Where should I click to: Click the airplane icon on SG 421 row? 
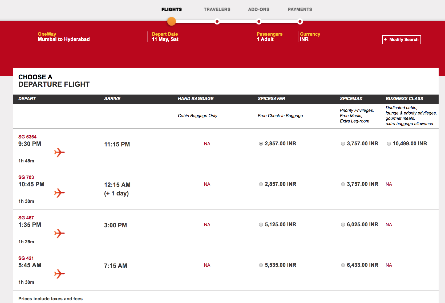[x=60, y=274]
